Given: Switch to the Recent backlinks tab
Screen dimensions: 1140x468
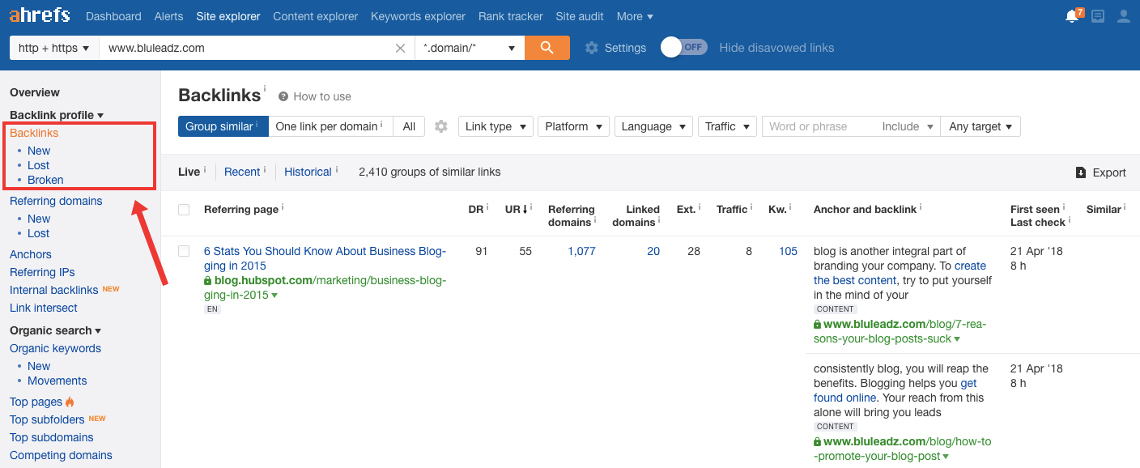Looking at the screenshot, I should click(x=242, y=172).
